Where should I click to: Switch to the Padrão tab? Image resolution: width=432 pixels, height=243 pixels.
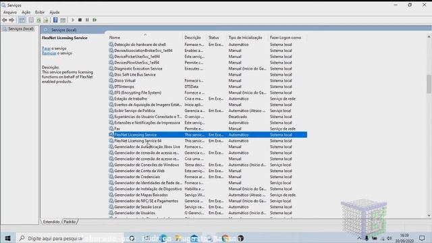[70, 222]
